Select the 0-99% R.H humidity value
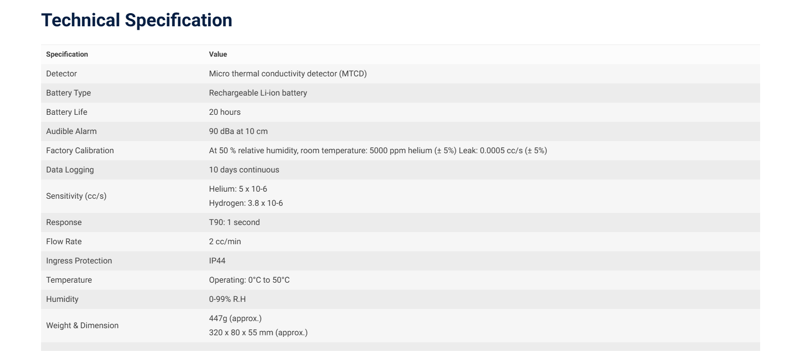Viewport: 787px width, 358px height. (x=227, y=299)
